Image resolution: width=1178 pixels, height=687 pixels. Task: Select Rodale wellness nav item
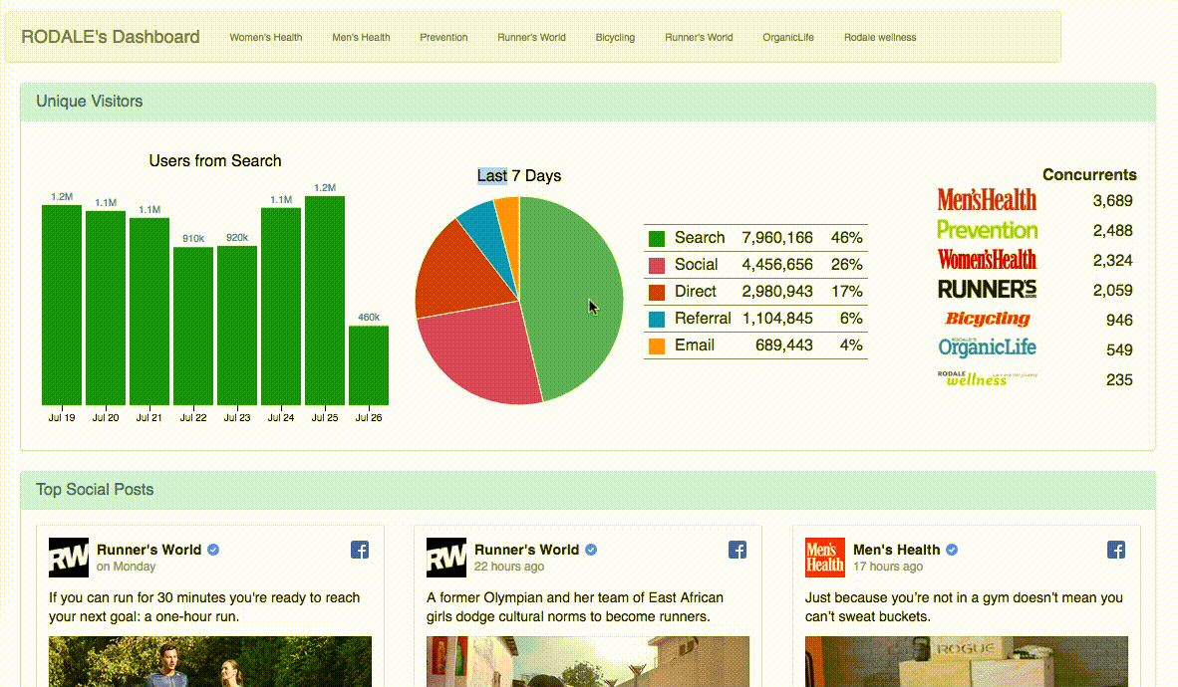(880, 37)
